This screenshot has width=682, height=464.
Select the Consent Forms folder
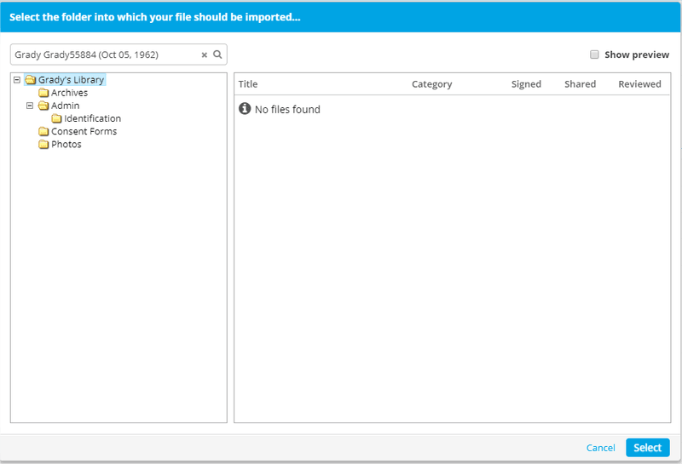(x=84, y=131)
